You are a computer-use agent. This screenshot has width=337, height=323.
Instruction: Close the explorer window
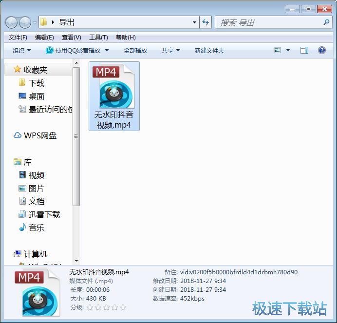click(x=324, y=9)
